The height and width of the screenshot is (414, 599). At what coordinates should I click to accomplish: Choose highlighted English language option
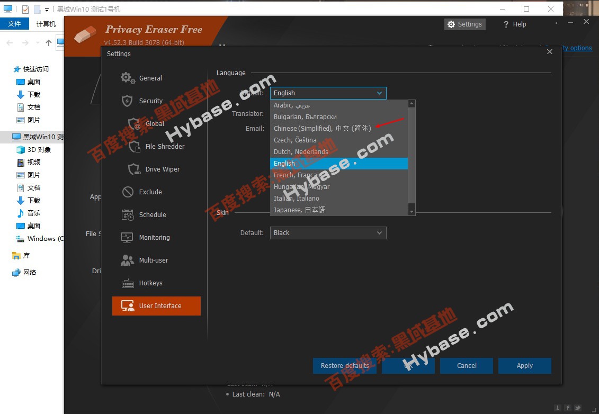pos(339,164)
